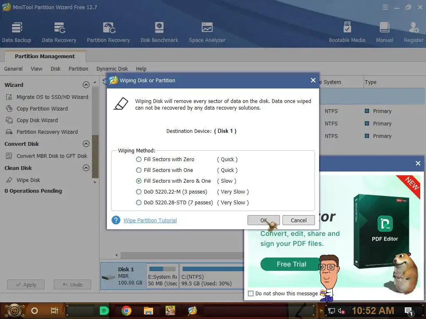Confirm wipe with OK button
426x319 pixels.
click(x=263, y=220)
